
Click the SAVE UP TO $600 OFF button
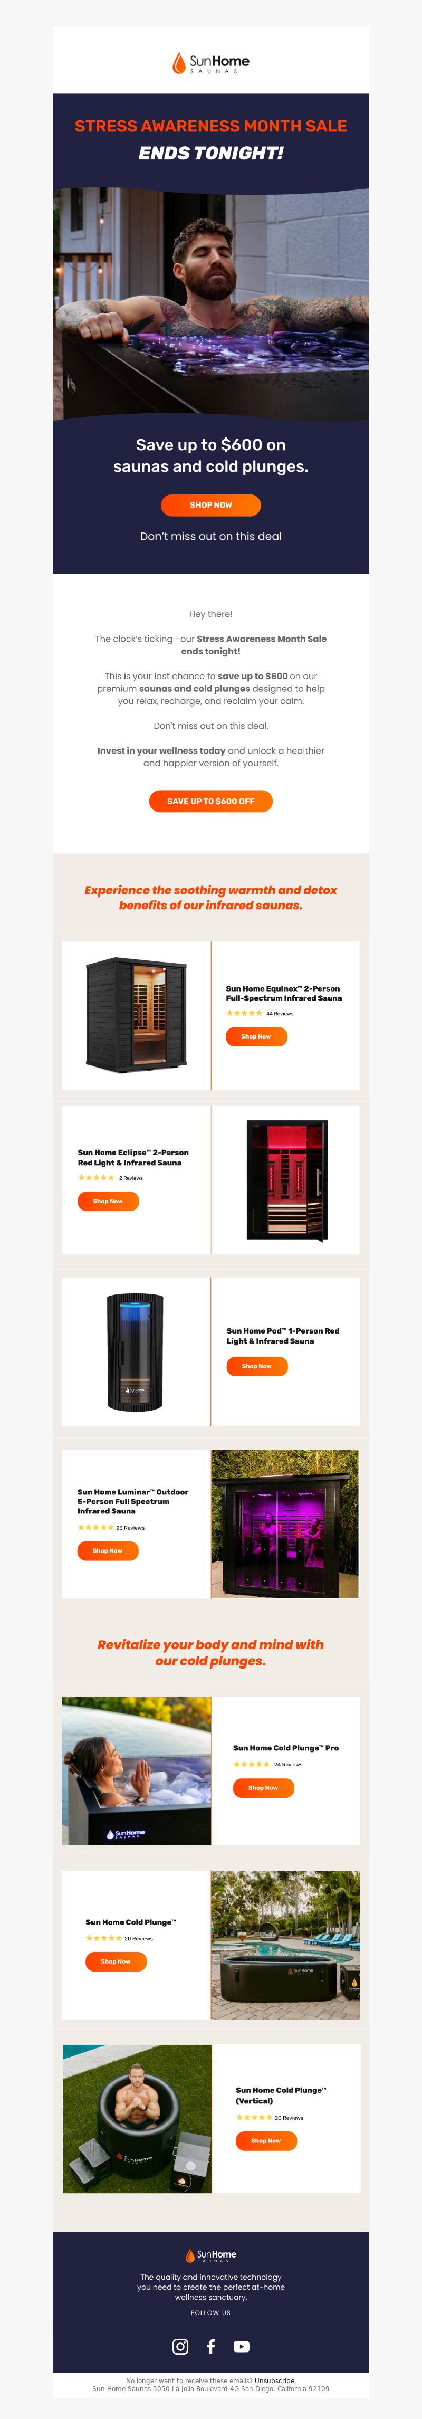pos(211,801)
